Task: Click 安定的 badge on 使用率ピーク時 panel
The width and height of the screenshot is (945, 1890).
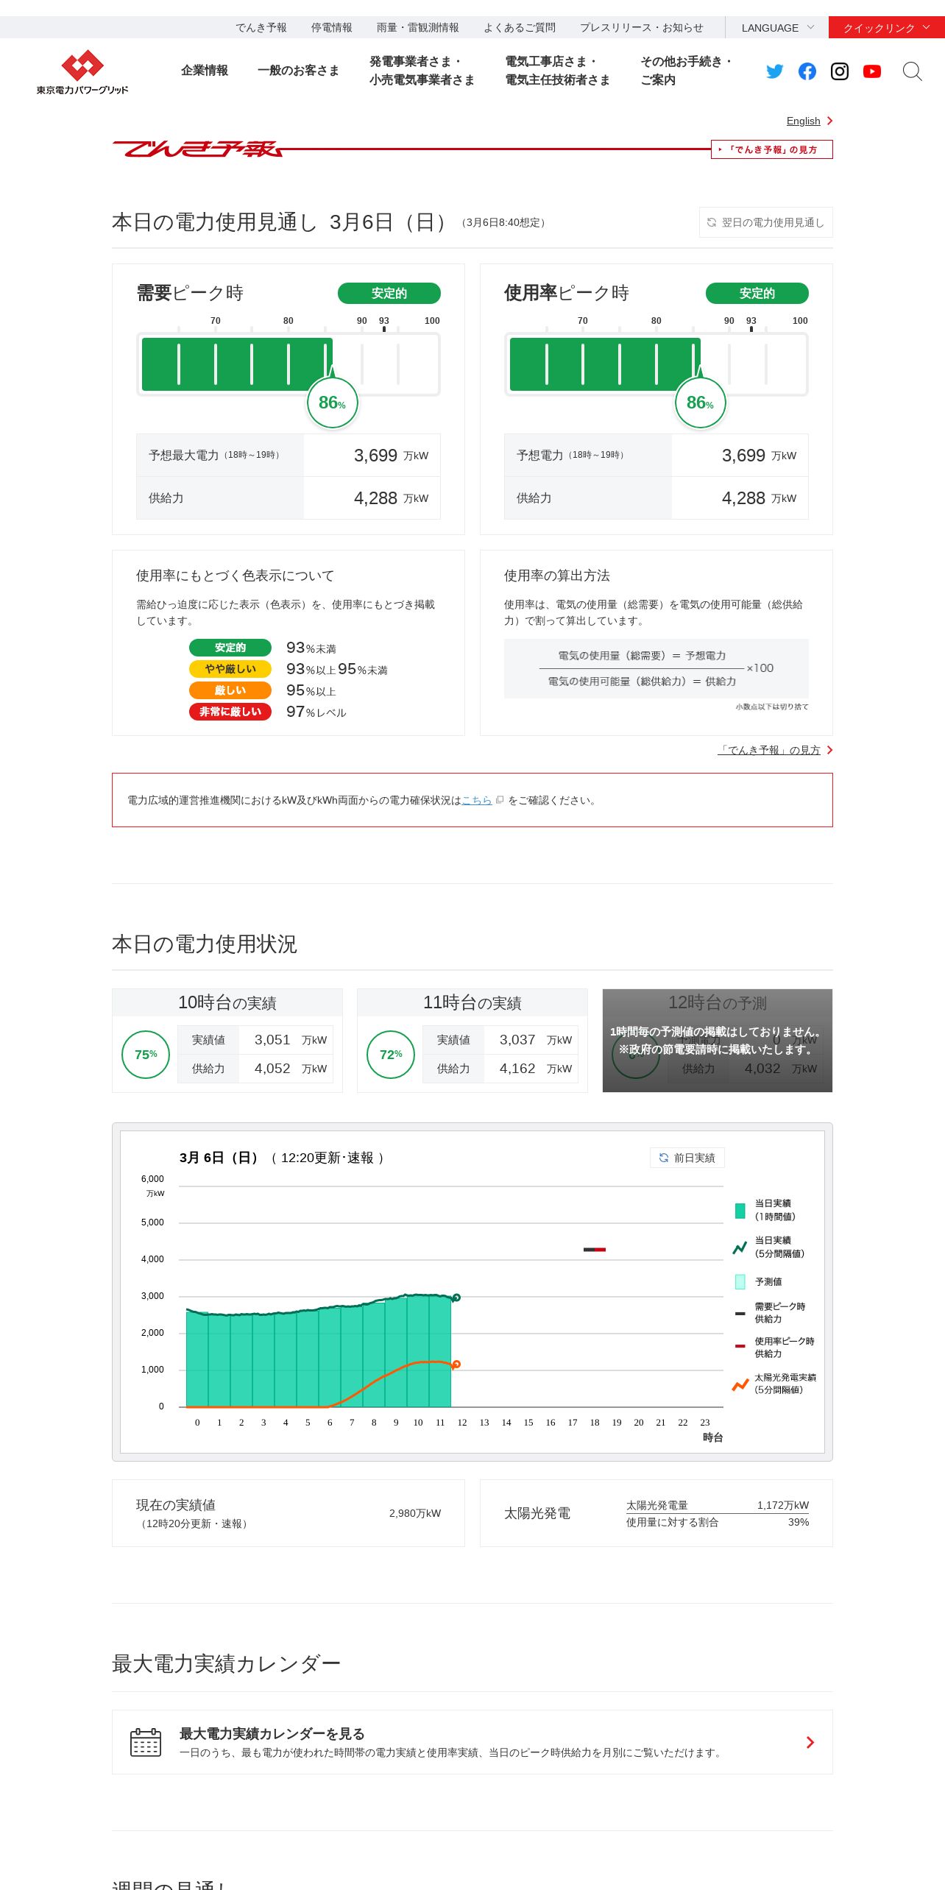Action: coord(757,293)
